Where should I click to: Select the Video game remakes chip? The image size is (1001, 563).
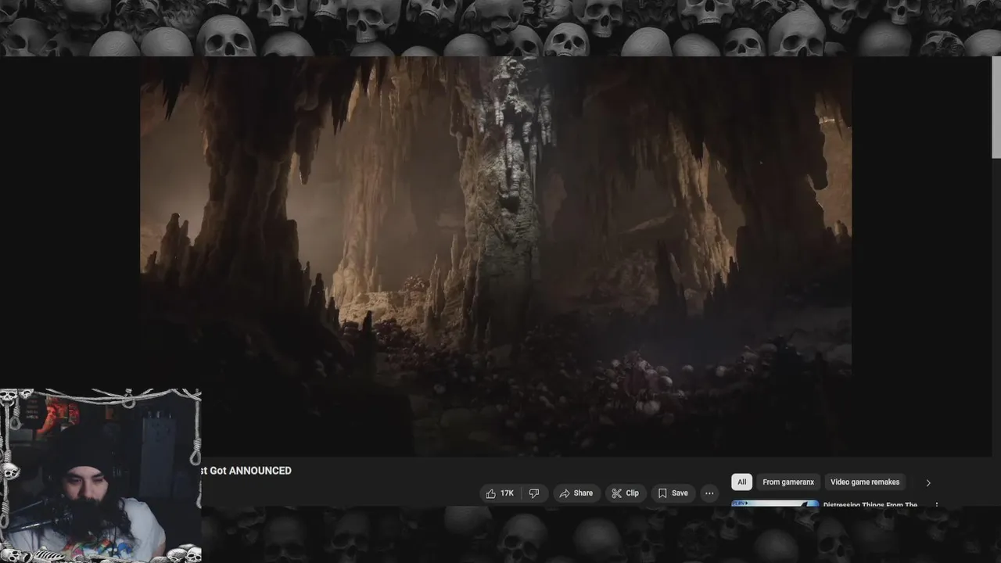[865, 482]
